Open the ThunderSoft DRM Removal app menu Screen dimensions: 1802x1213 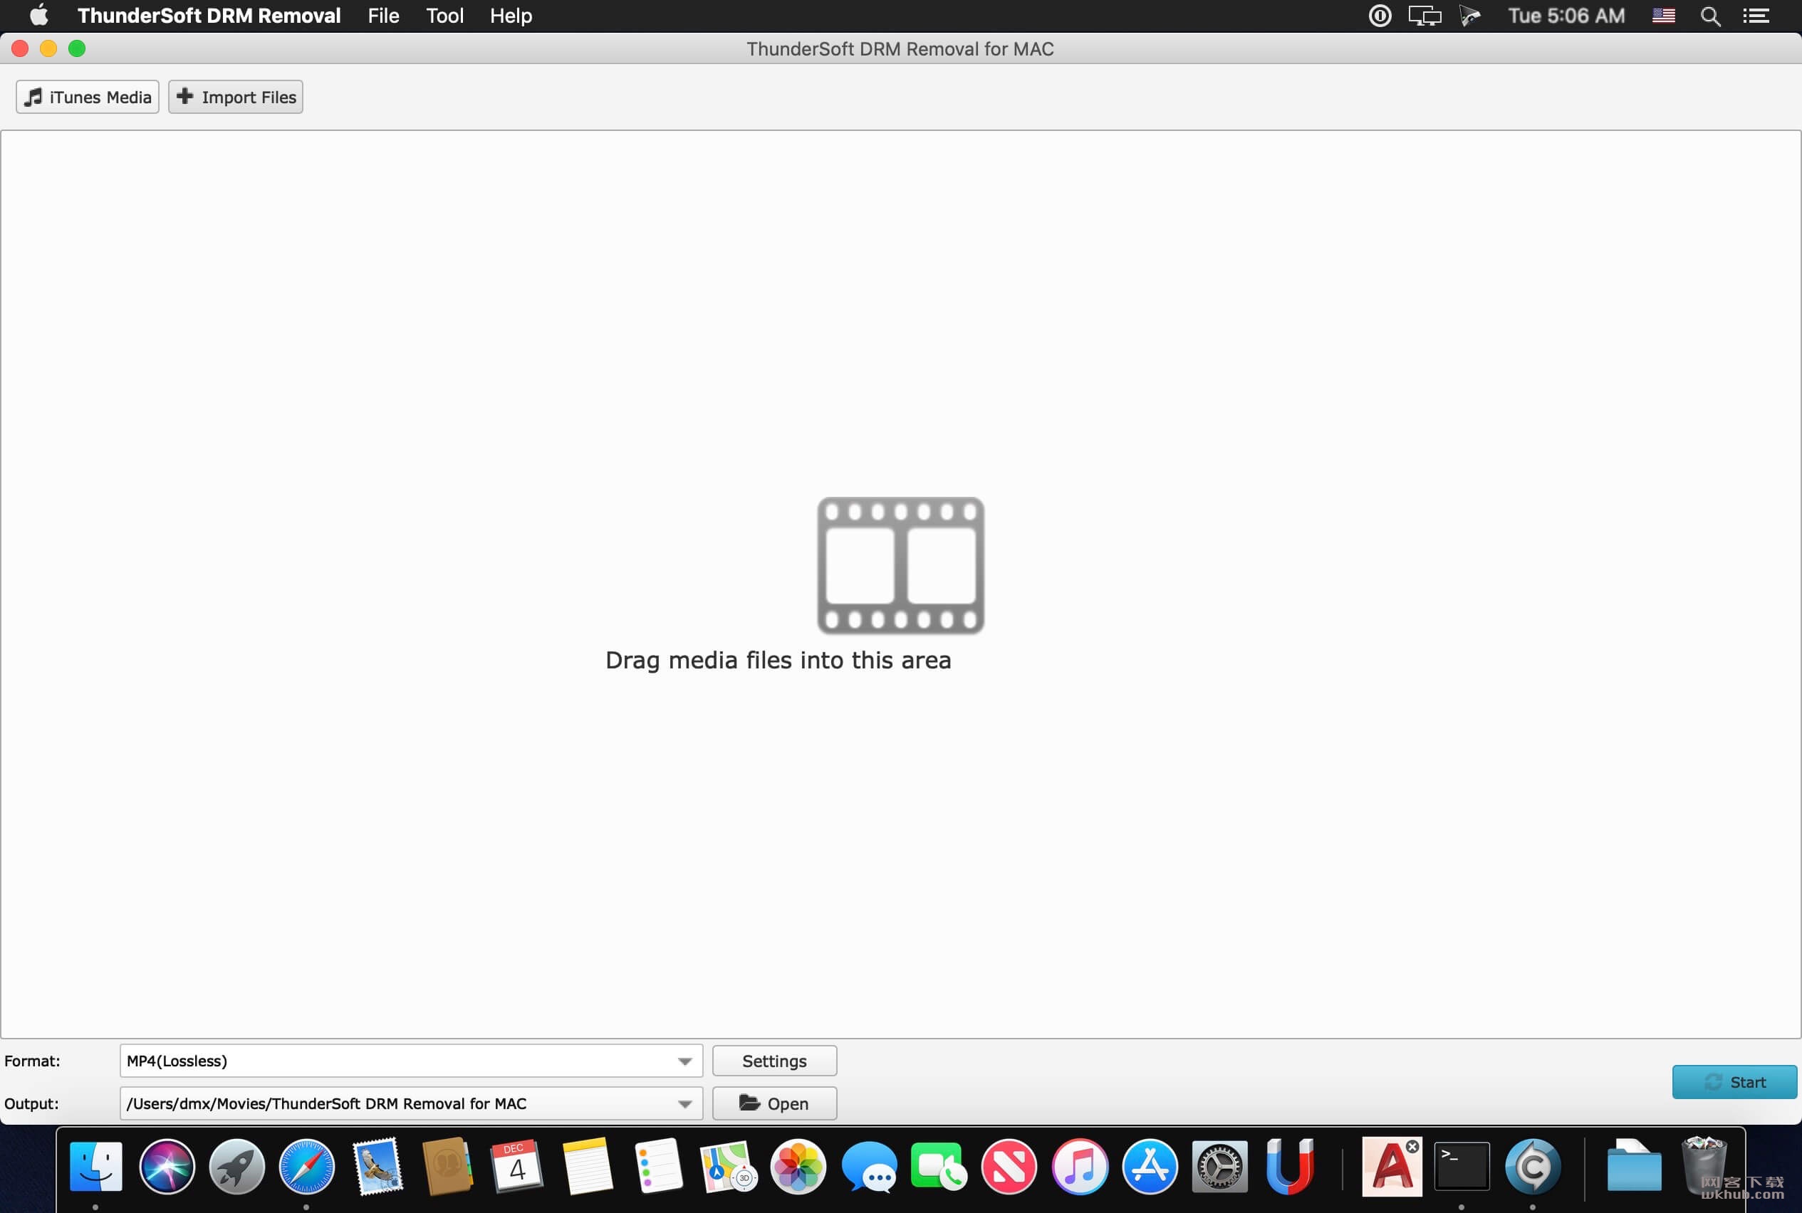209,16
